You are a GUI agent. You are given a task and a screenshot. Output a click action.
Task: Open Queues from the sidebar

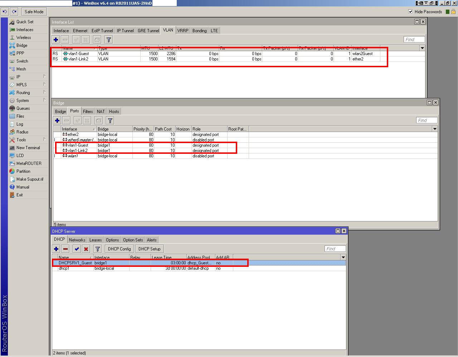(23, 108)
